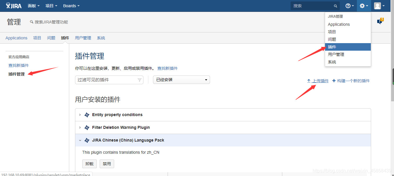Click the 上传插件 link
Screen dimensions: 394x176
pyautogui.click(x=320, y=81)
